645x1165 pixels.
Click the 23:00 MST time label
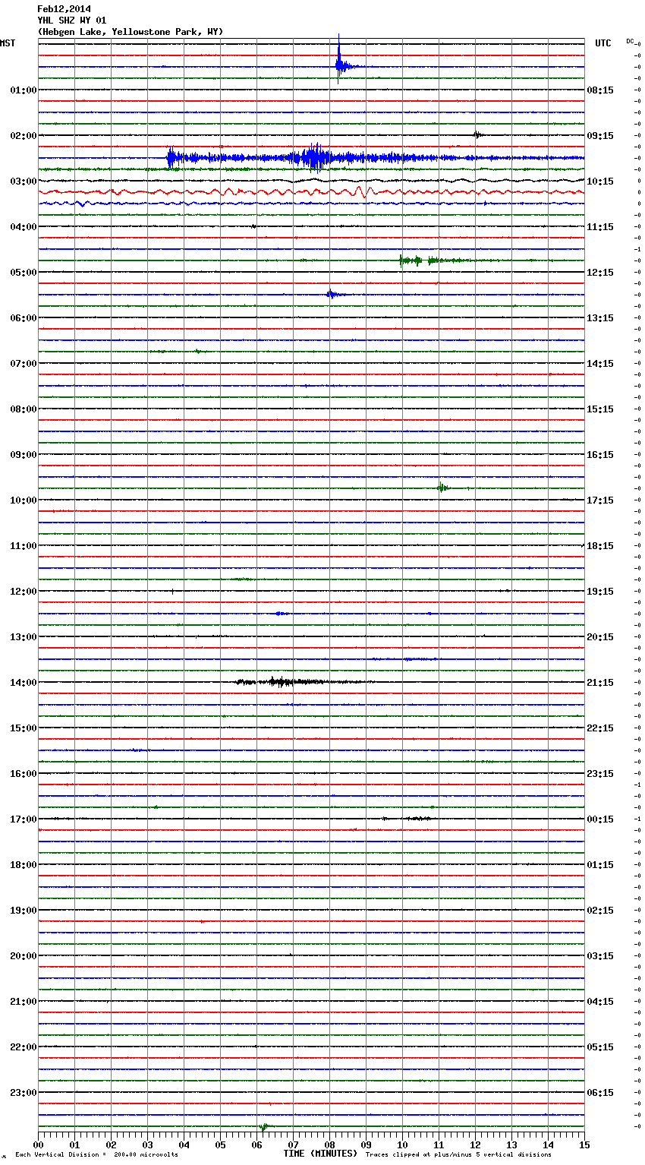(24, 1093)
